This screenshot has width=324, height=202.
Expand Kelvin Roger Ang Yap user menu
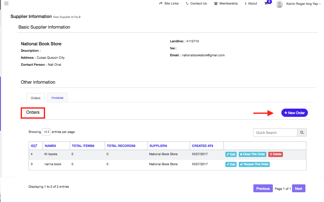pyautogui.click(x=303, y=4)
